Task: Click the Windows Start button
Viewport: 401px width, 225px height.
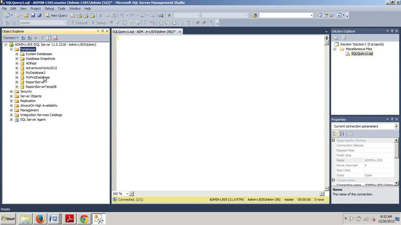Action: 8,219
